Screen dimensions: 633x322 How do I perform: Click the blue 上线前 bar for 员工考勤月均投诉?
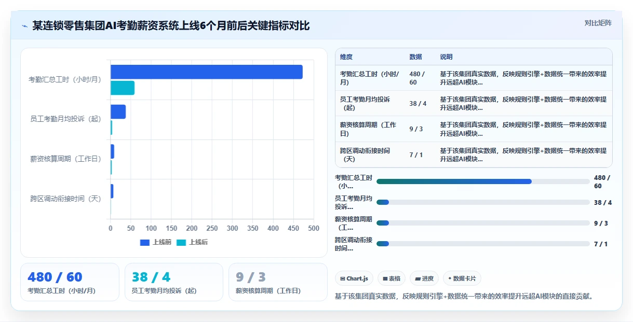click(x=118, y=111)
